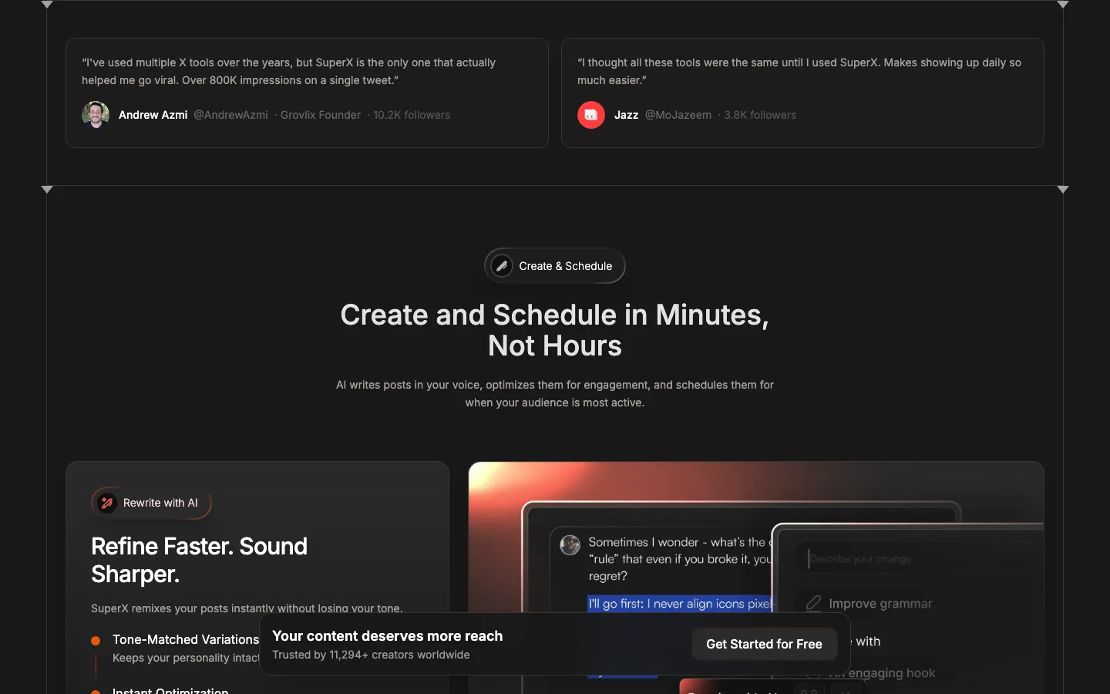Viewport: 1110px width, 694px height.
Task: Click the 10.2K followers text
Action: (412, 115)
